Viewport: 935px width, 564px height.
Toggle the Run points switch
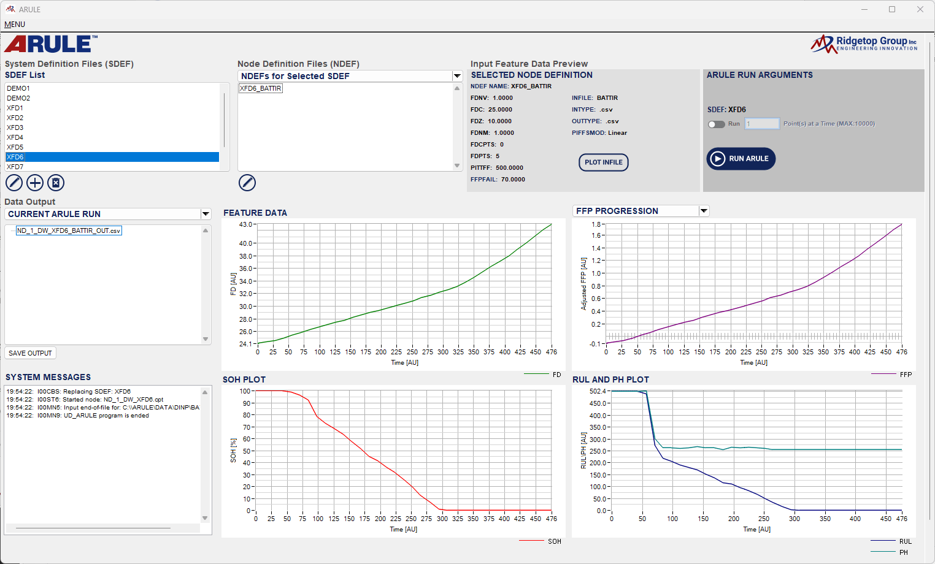click(x=716, y=124)
